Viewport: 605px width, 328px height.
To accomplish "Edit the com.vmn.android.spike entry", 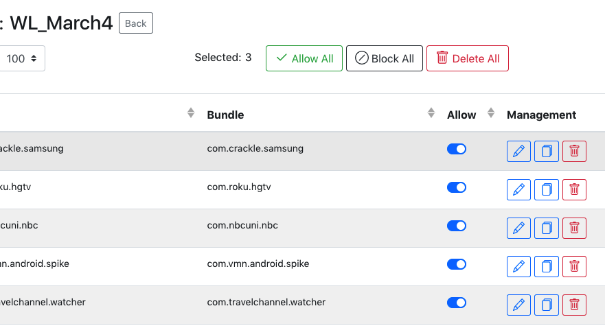I will pyautogui.click(x=518, y=266).
